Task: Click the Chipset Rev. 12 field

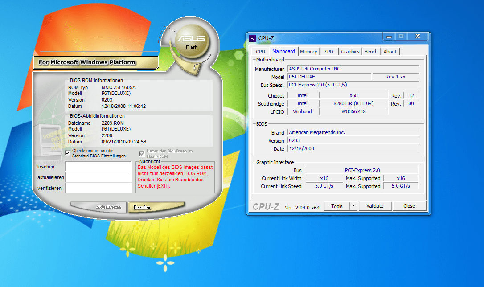Action: click(x=411, y=96)
